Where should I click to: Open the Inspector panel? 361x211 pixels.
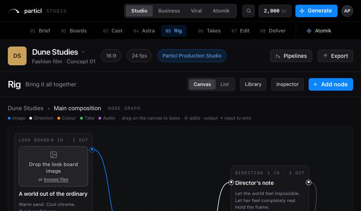tap(287, 84)
